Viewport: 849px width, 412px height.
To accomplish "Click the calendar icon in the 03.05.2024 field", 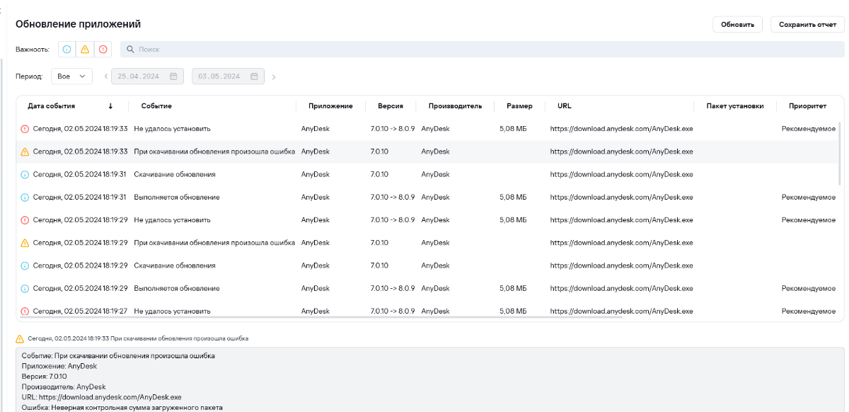I will 254,76.
